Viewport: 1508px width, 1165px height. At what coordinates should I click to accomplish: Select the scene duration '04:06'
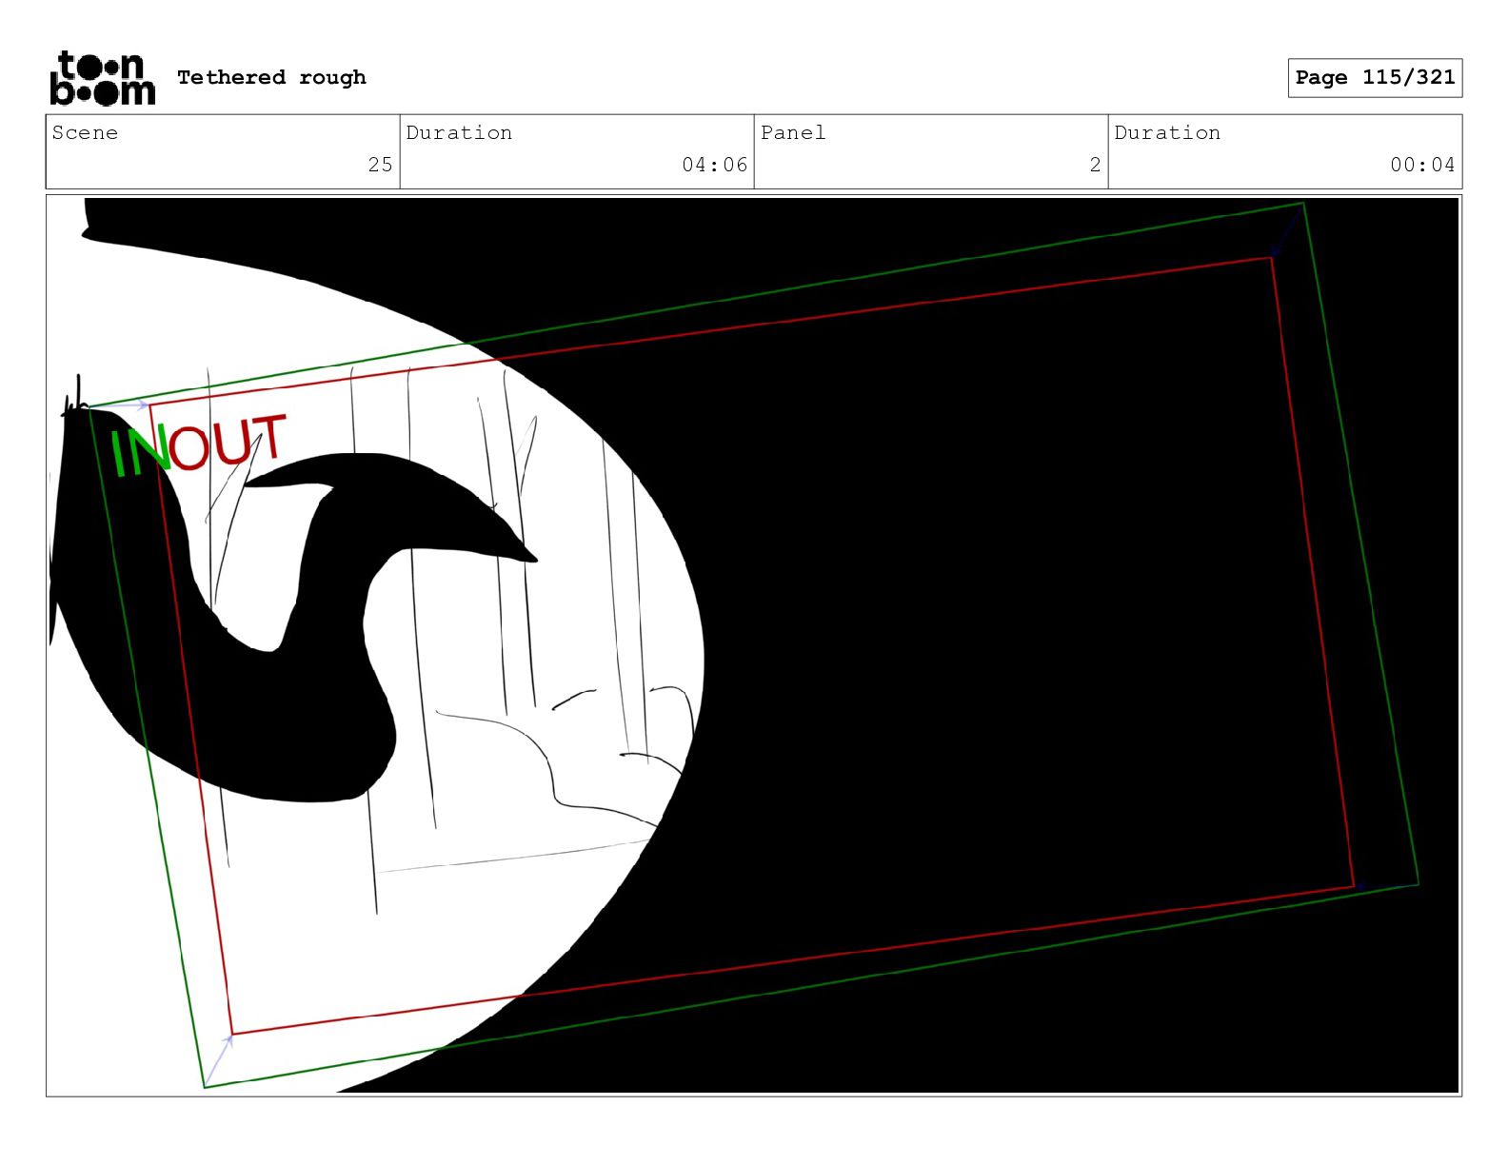[714, 165]
